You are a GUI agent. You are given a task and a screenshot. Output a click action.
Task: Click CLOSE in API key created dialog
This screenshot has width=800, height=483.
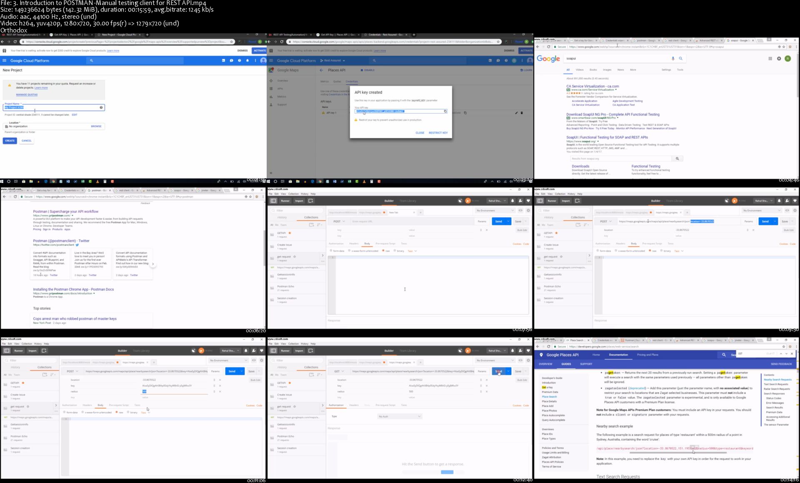point(420,133)
